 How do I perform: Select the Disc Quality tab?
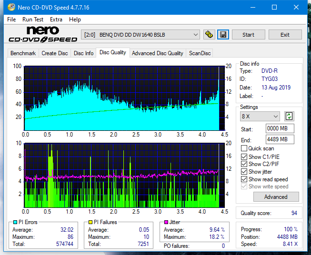(x=113, y=52)
